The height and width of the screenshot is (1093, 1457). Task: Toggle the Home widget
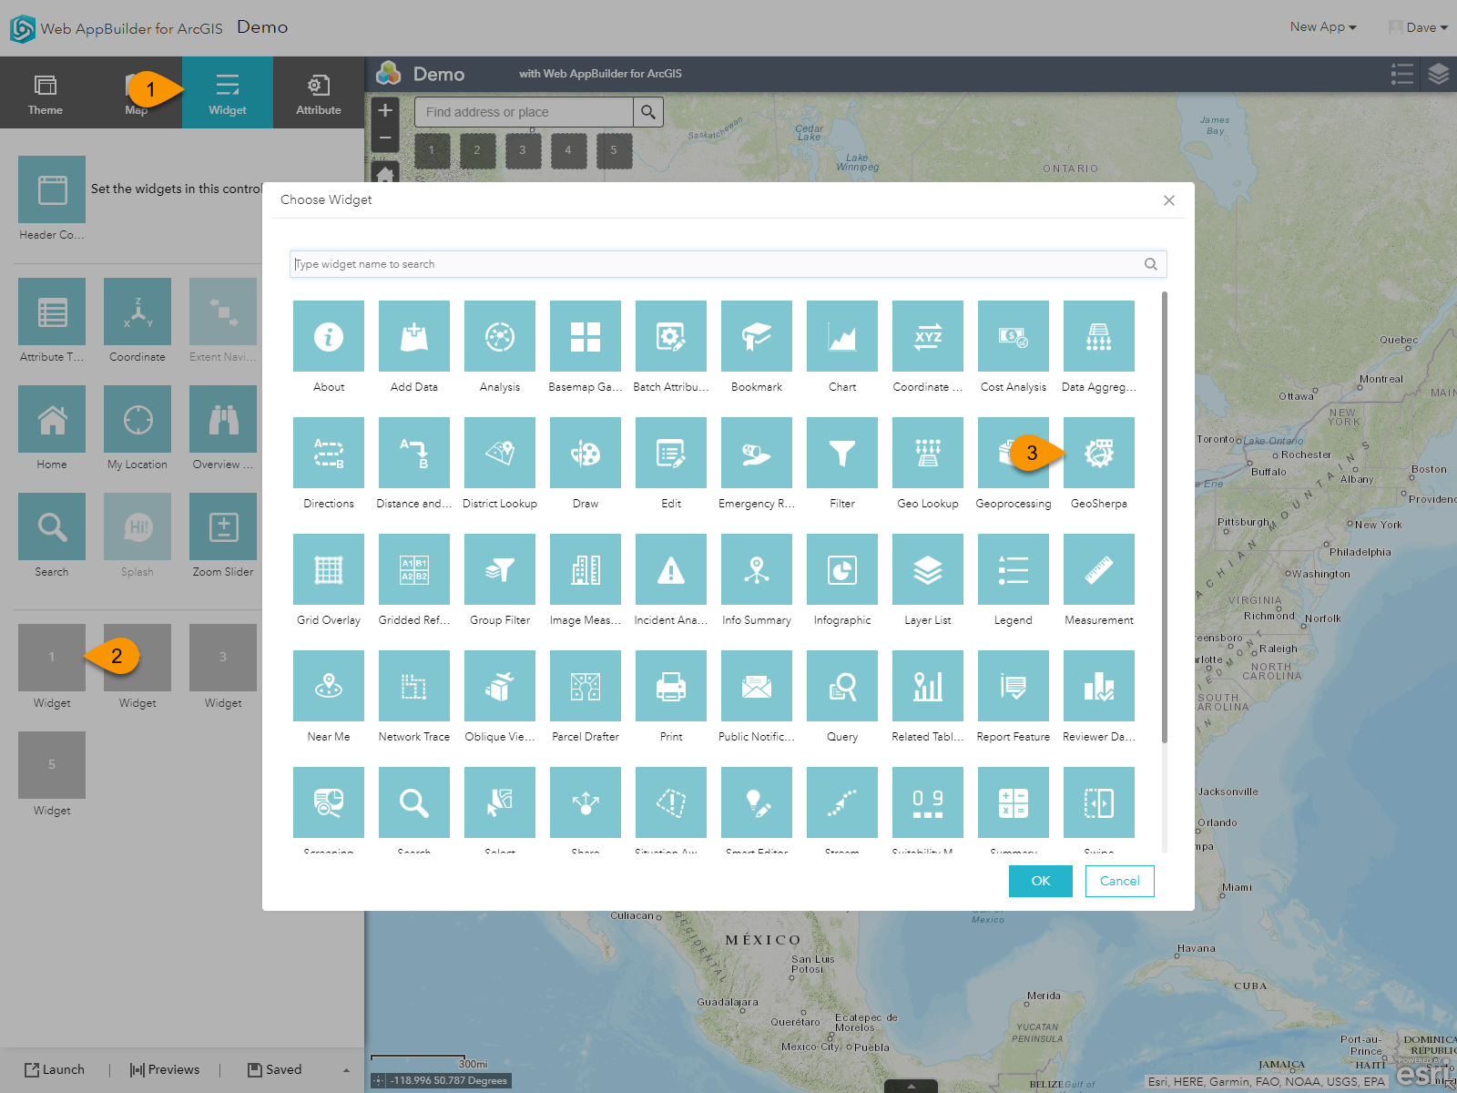(x=52, y=419)
